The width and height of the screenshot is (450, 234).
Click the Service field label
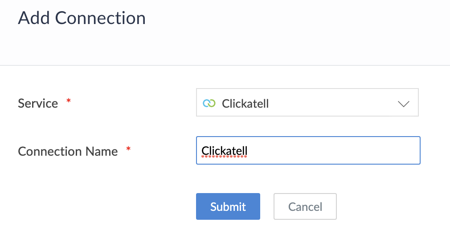coord(38,103)
